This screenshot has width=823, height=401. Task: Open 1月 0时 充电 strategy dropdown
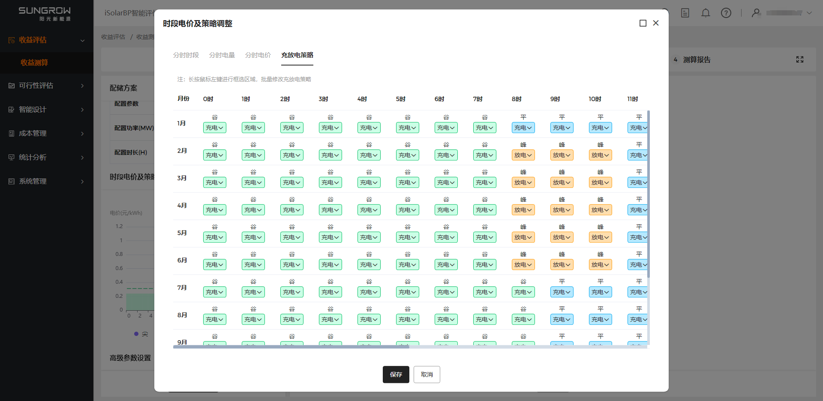pos(215,128)
